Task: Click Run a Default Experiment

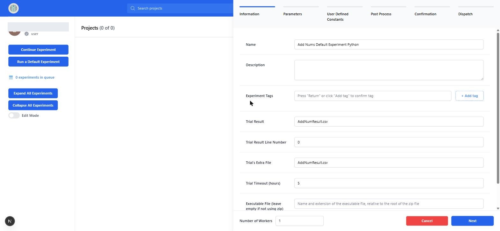Action: pos(38,62)
